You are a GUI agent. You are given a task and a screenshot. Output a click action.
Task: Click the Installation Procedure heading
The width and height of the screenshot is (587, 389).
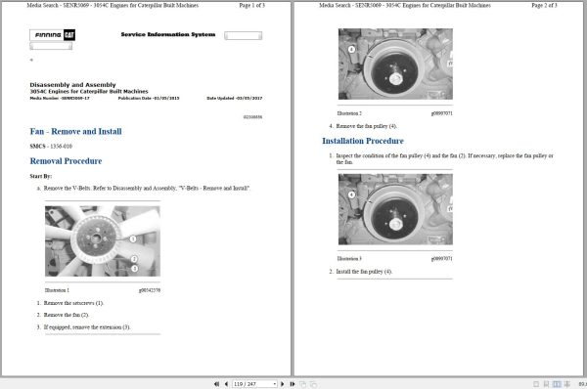[363, 141]
